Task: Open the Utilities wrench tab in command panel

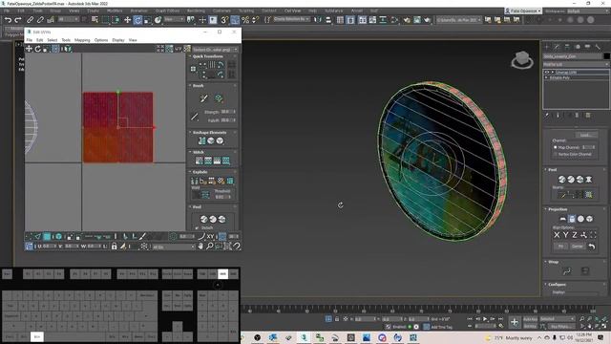Action: (x=598, y=47)
